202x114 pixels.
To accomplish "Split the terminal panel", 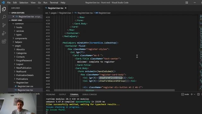I will pos(199,94).
